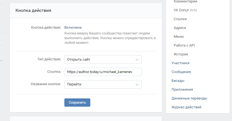Viewport: 232px width, 121px height.
Task: Open the Приложения section
Action: (x=182, y=90)
